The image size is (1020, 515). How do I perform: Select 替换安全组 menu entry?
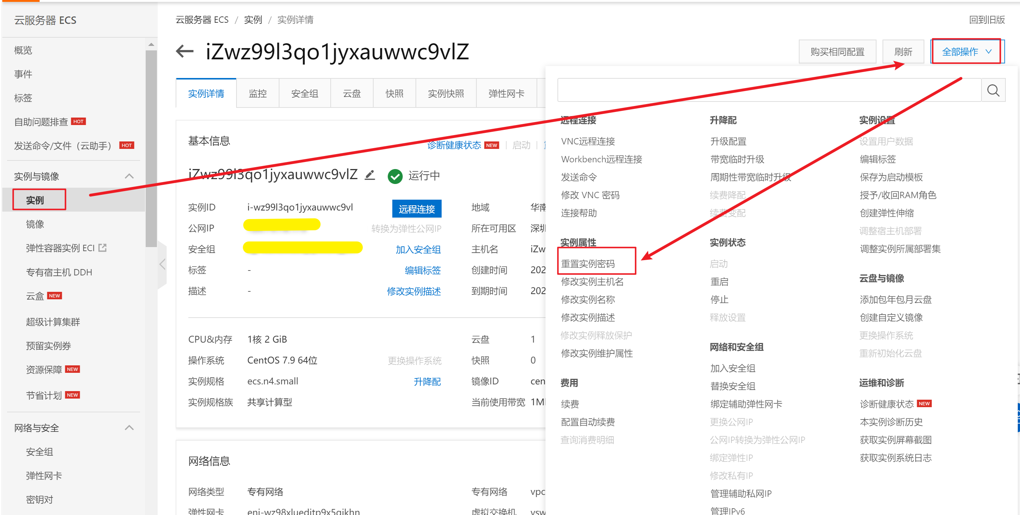[733, 387]
